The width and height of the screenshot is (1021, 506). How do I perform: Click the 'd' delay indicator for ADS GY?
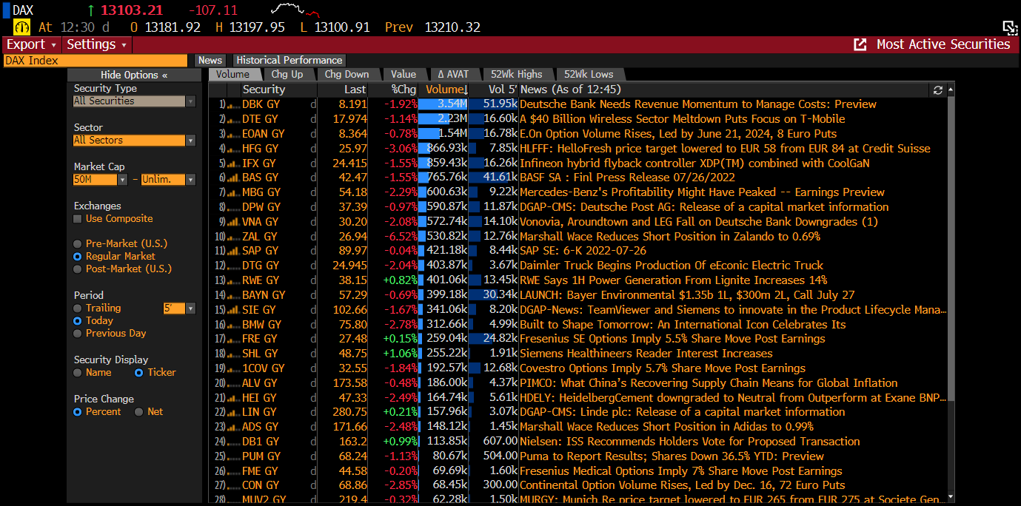point(313,427)
